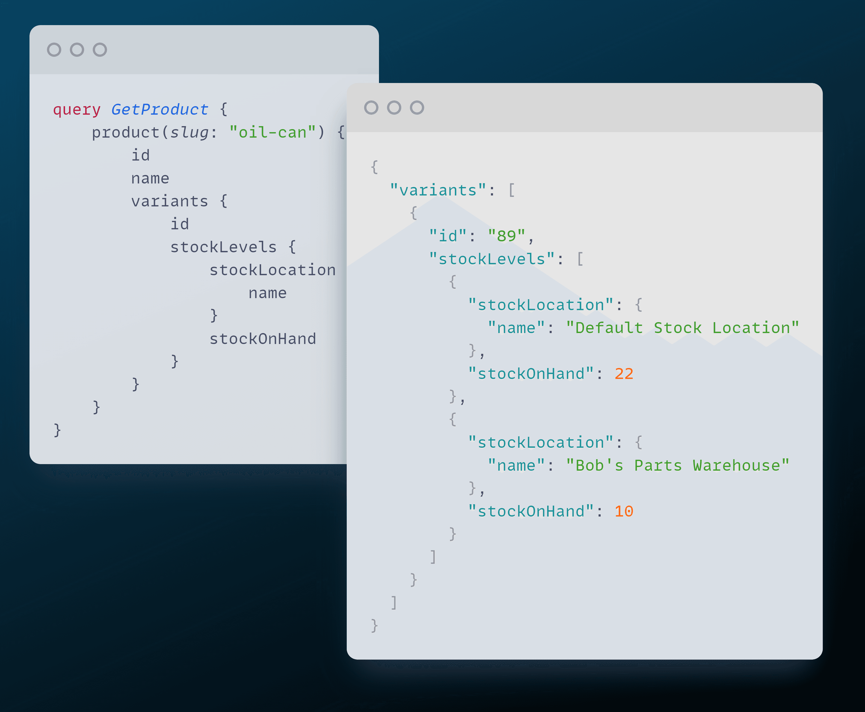Click the middle circle of the JSON response window
The width and height of the screenshot is (865, 712).
394,108
